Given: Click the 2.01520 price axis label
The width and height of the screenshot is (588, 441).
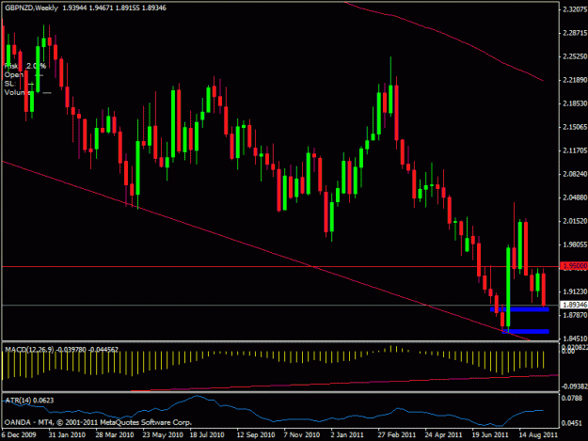Looking at the screenshot, I should click(575, 221).
